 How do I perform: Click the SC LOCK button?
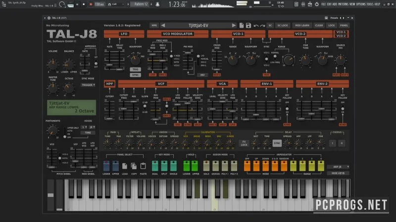tap(283, 26)
